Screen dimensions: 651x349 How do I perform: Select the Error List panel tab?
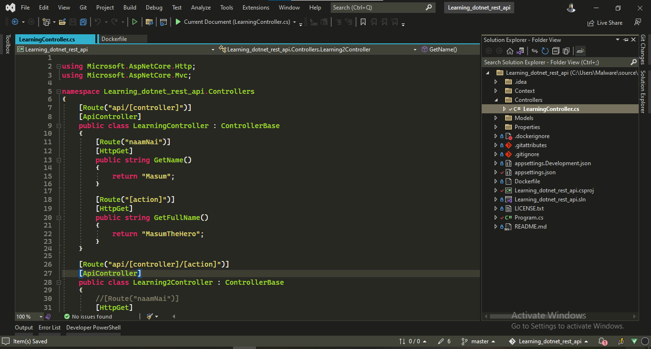click(x=49, y=328)
